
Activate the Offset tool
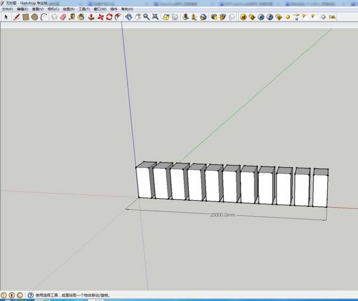[118, 17]
